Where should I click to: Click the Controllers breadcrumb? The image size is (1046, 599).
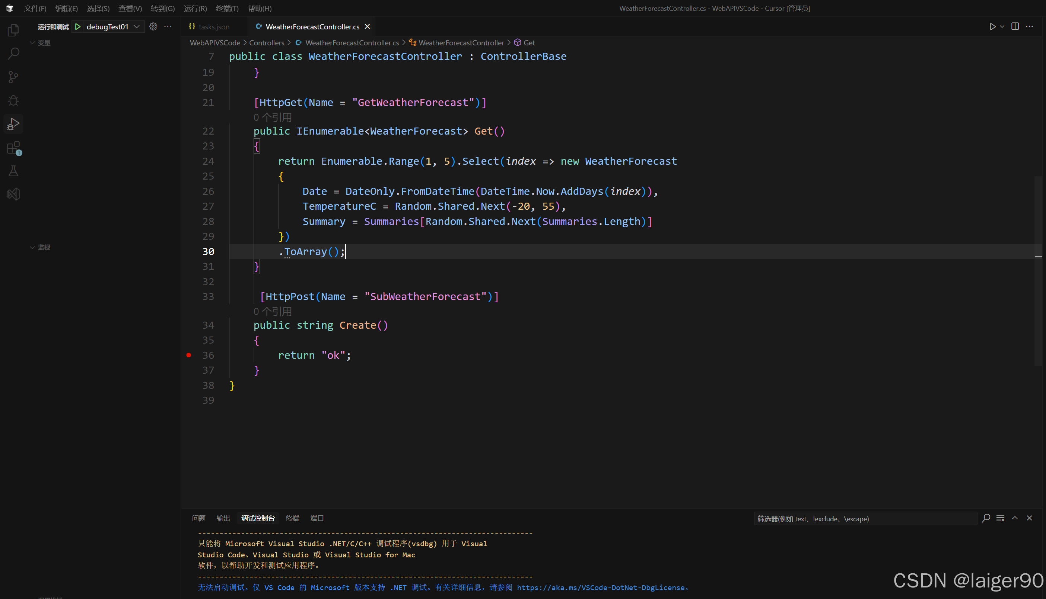tap(267, 43)
